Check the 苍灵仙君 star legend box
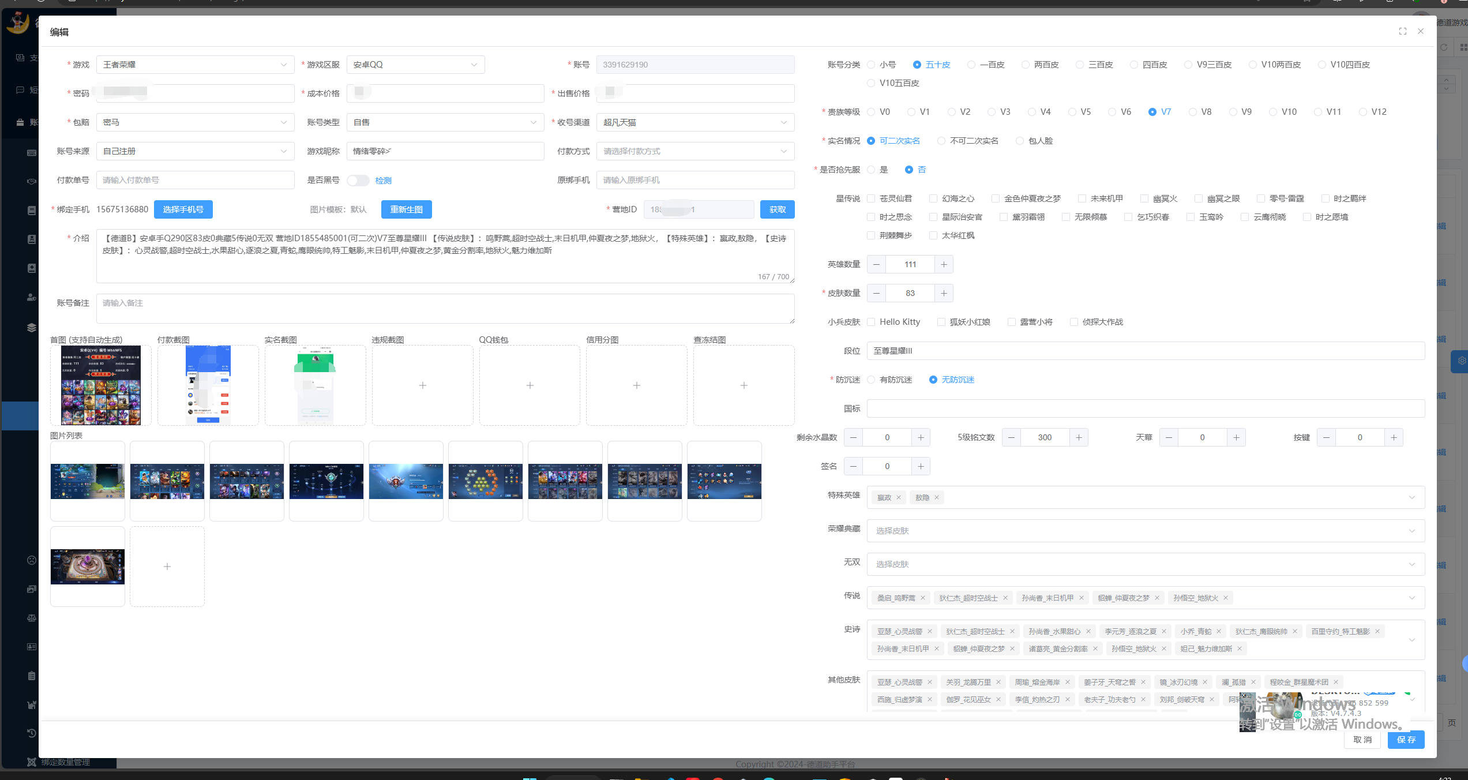Viewport: 1468px width, 780px height. (871, 198)
